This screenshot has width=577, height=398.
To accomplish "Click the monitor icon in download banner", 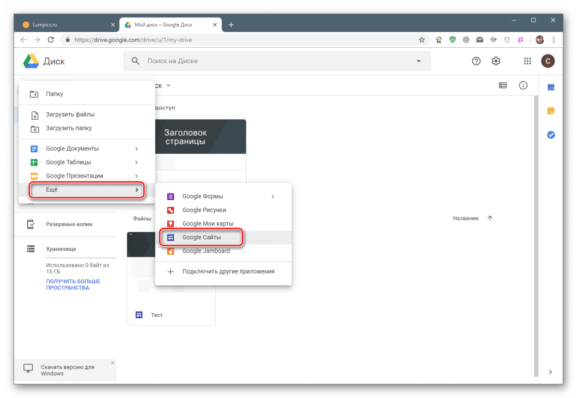I will coord(28,368).
